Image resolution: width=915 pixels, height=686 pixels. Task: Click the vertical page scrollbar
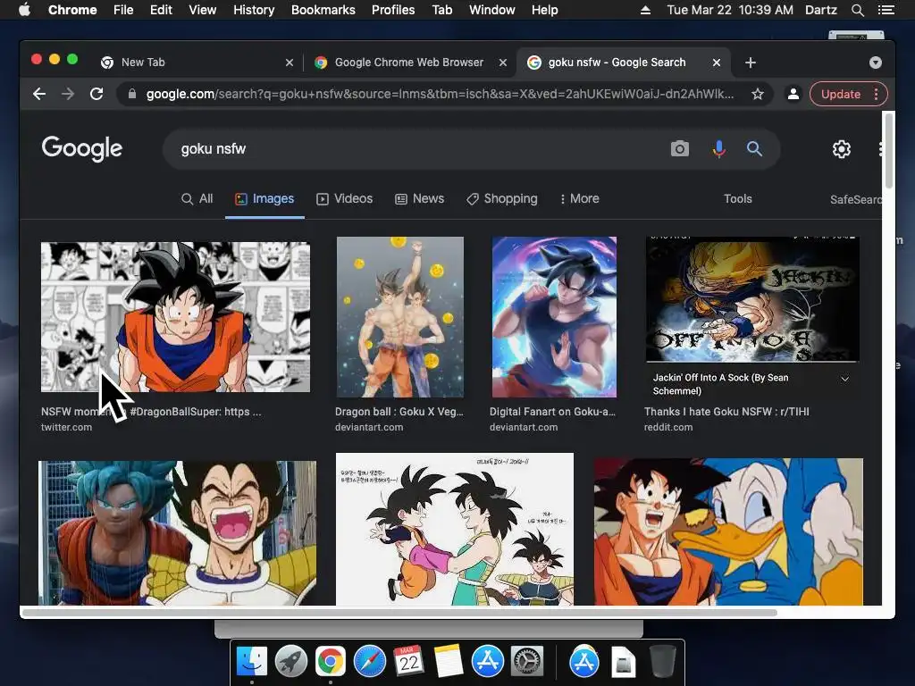pos(889,150)
